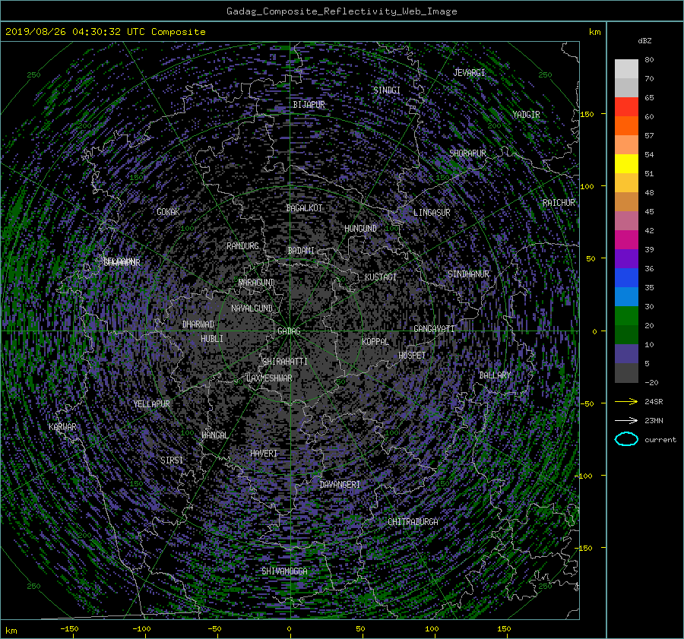Click the RAMDURG city label
This screenshot has width=684, height=639.
[242, 246]
